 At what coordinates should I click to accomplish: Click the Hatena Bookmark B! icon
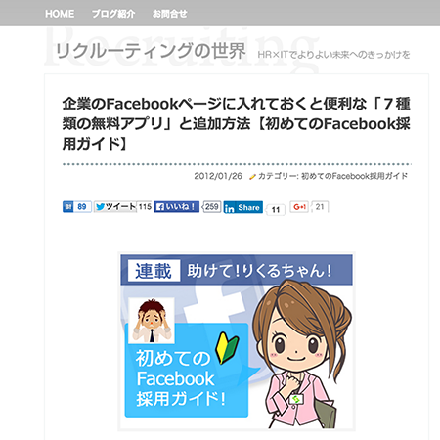pyautogui.click(x=68, y=207)
